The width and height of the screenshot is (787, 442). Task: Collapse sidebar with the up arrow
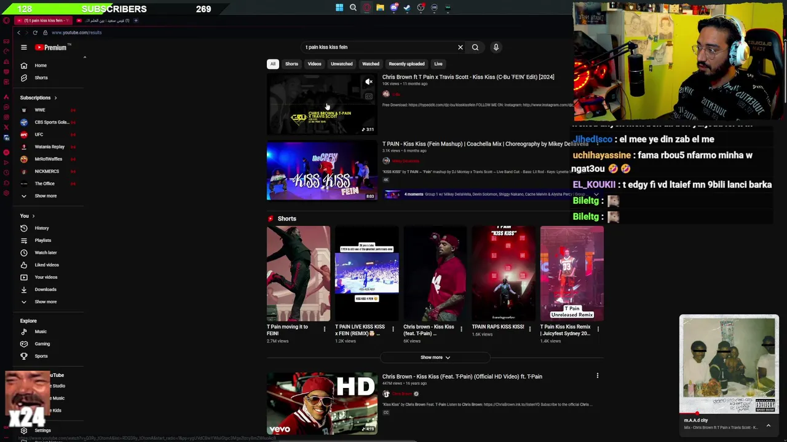(85, 57)
